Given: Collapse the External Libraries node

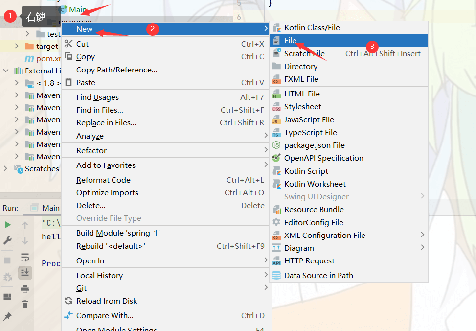Looking at the screenshot, I should click(6, 71).
